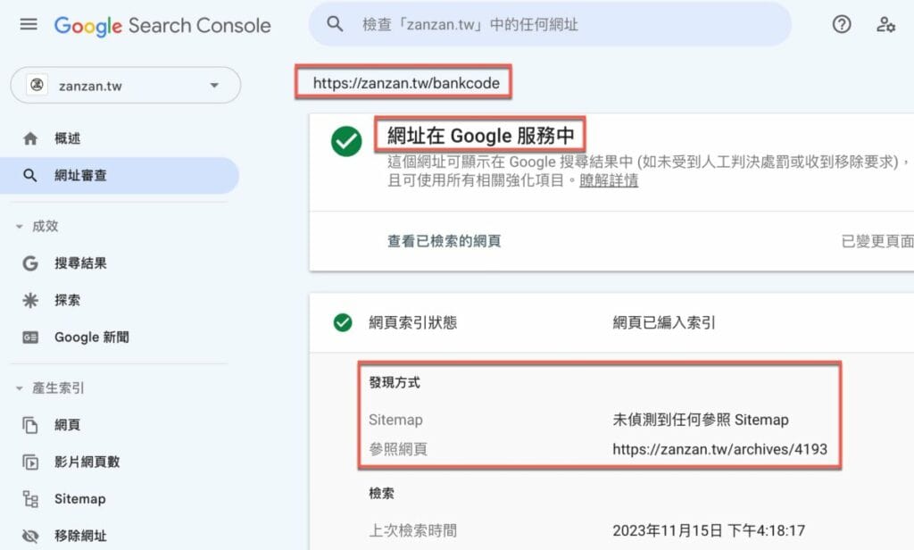
Task: Click the Sitemap tree icon in the sidebar
Action: 30,499
